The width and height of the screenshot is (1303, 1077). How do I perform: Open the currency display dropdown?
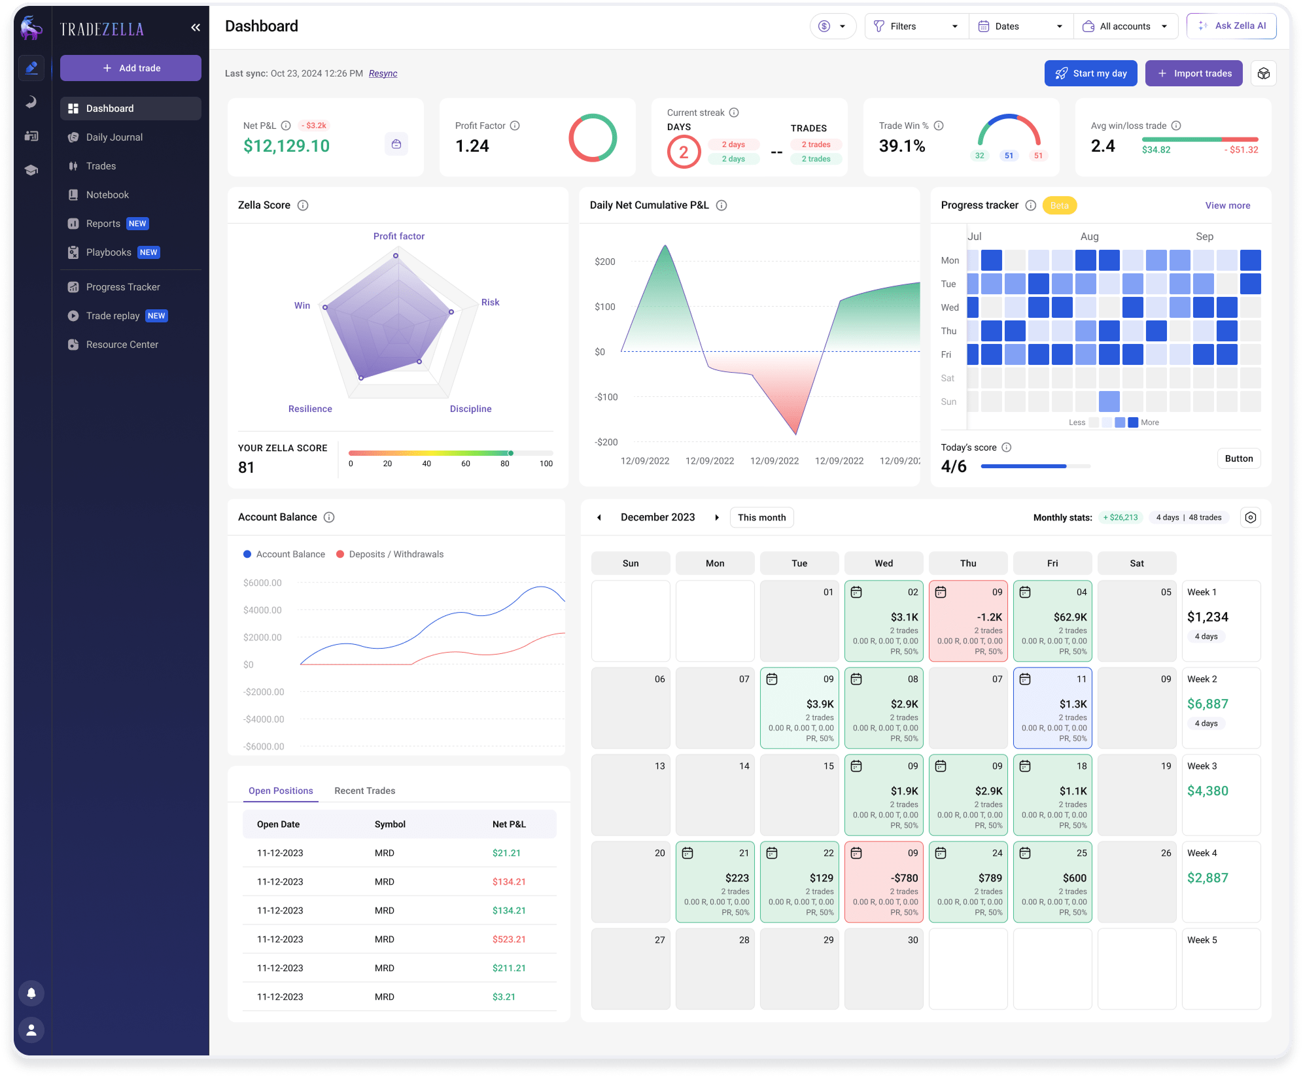click(833, 26)
